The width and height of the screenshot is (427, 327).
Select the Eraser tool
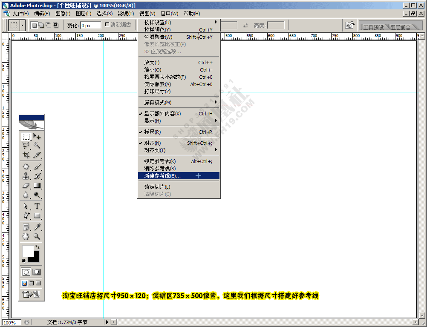(x=26, y=186)
